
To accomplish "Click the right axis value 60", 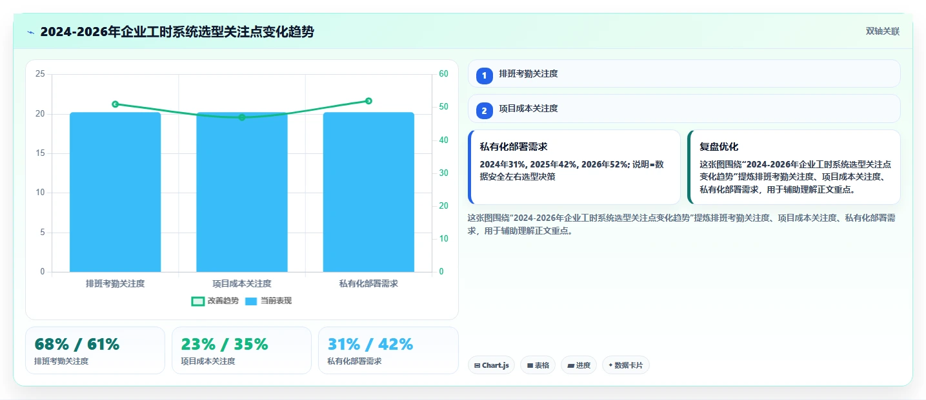I will tap(443, 74).
